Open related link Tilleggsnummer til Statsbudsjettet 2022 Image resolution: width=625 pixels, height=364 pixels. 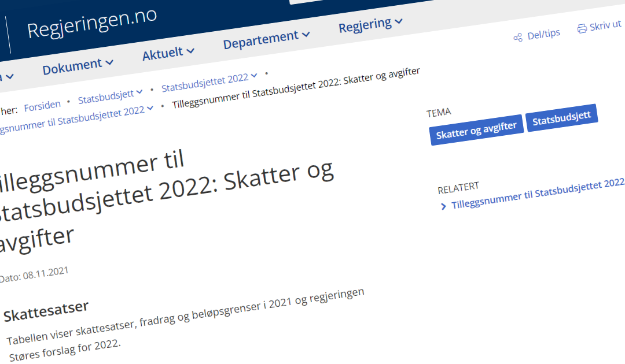point(538,193)
